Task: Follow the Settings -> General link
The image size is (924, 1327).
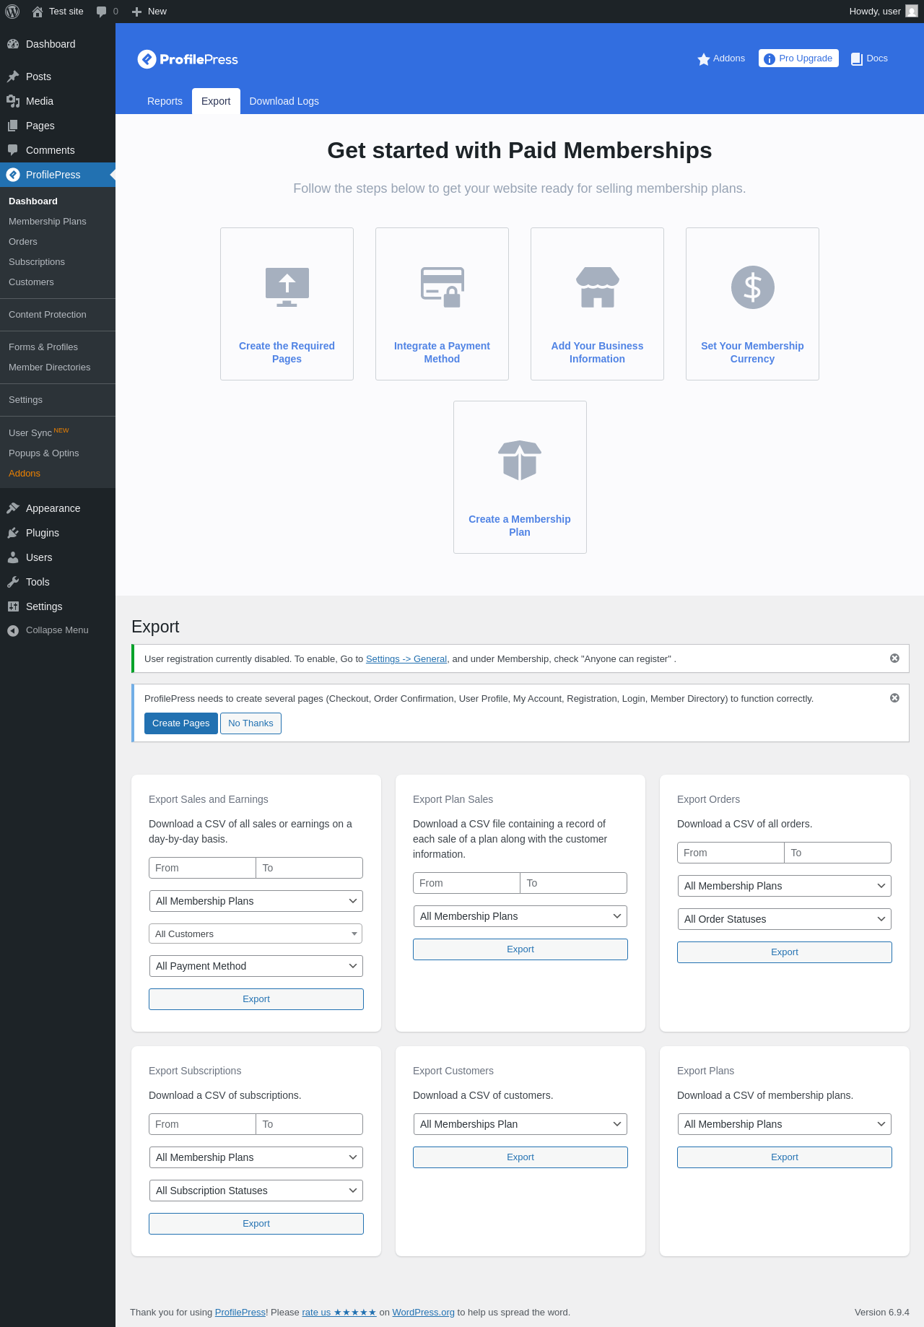Action: [406, 658]
